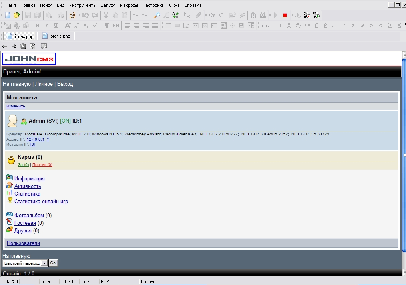Image resolution: width=406 pixels, height=285 pixels.
Task: Click the red Stop square icon
Action: 285,16
